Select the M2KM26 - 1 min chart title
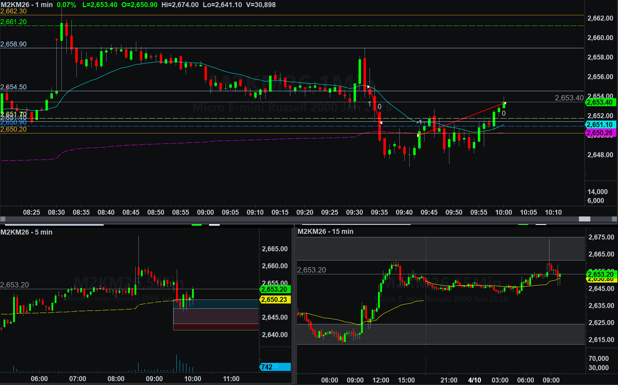The height and width of the screenshot is (385, 618). (27, 5)
